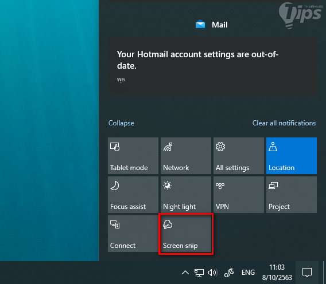This screenshot has width=326, height=284.
Task: Collapse the quick actions panel
Action: 121,123
